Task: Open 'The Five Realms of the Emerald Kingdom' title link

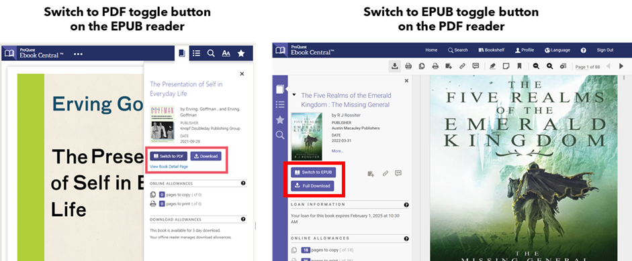Action: 347,100
